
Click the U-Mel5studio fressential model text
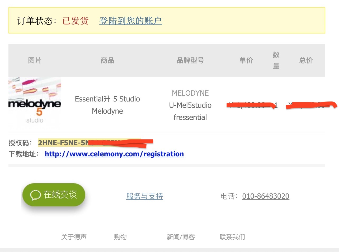tap(190, 111)
